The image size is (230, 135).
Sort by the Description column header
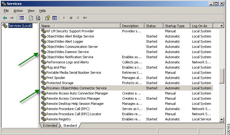tap(132, 26)
